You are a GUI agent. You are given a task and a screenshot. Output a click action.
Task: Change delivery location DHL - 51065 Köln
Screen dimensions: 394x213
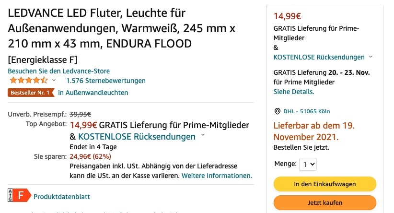[x=307, y=111]
